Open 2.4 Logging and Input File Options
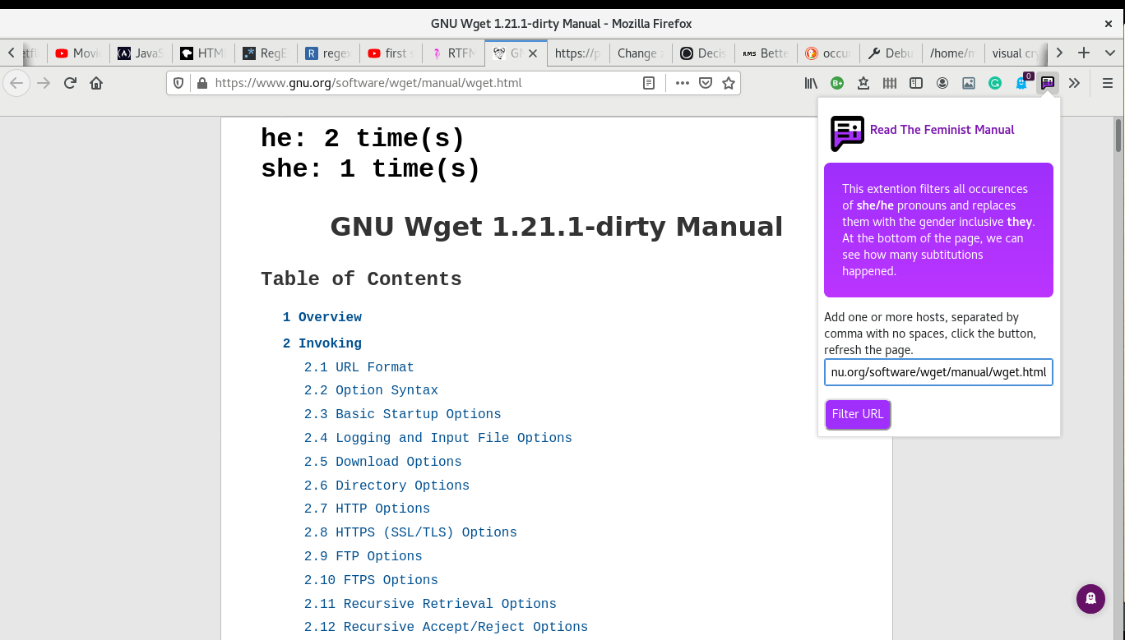Viewport: 1125px width, 640px height. pyautogui.click(x=438, y=438)
